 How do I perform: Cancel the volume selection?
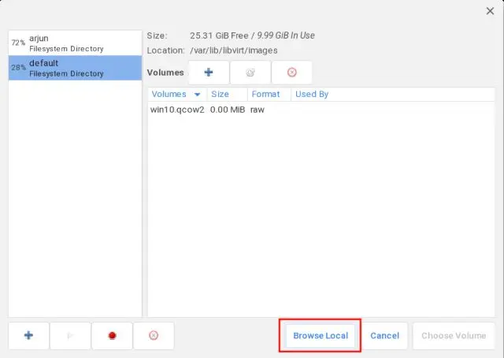pyautogui.click(x=384, y=335)
